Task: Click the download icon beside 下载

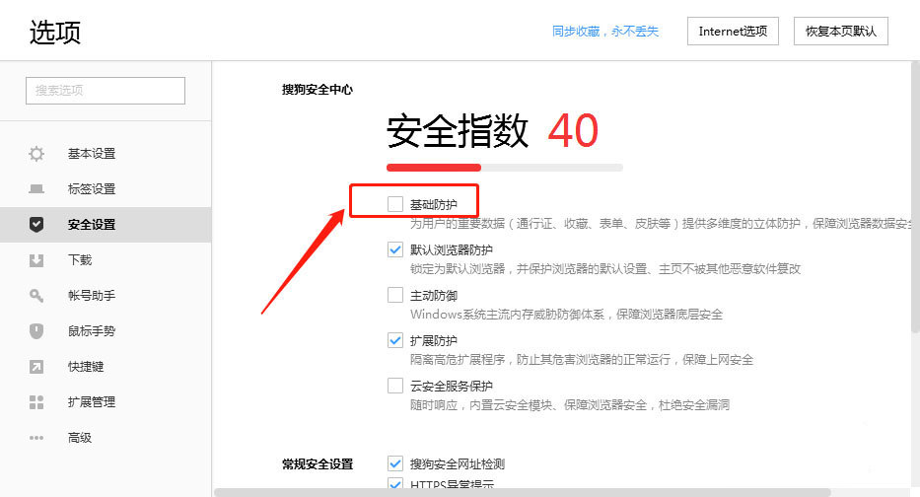Action: pos(36,260)
